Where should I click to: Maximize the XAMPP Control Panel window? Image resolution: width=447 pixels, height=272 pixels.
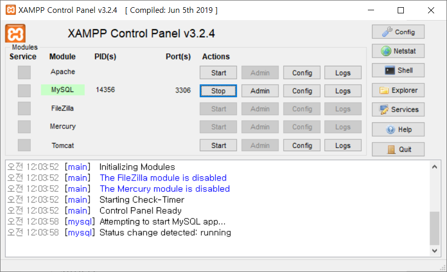[x=401, y=10]
